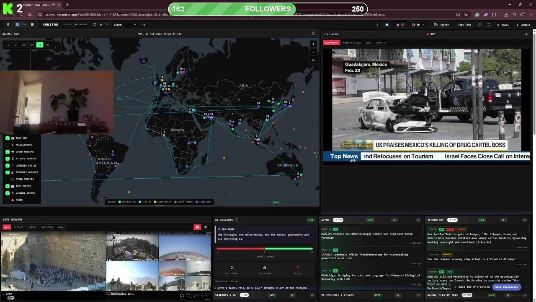This screenshot has height=302, width=536.
Task: Switch to finance variant icon
Action: click(32, 25)
